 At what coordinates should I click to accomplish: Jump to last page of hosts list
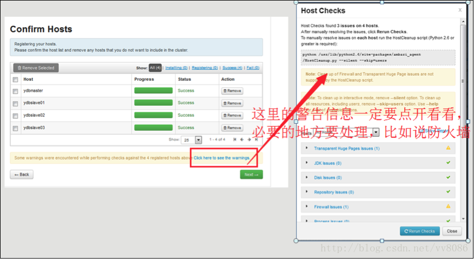(256, 140)
